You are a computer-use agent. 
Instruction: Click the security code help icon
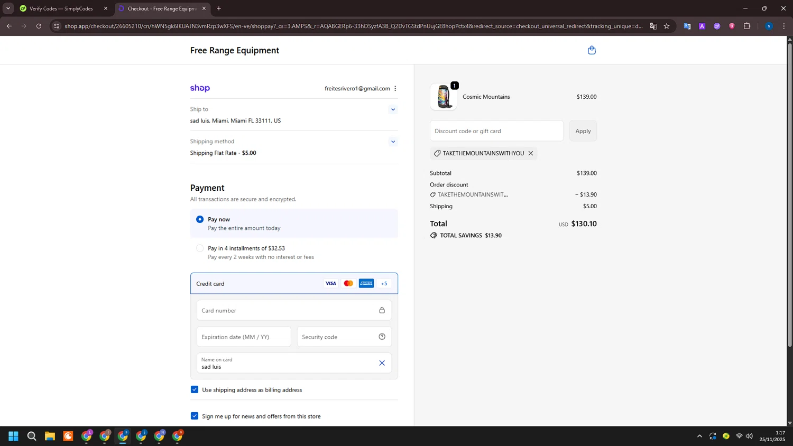382,337
